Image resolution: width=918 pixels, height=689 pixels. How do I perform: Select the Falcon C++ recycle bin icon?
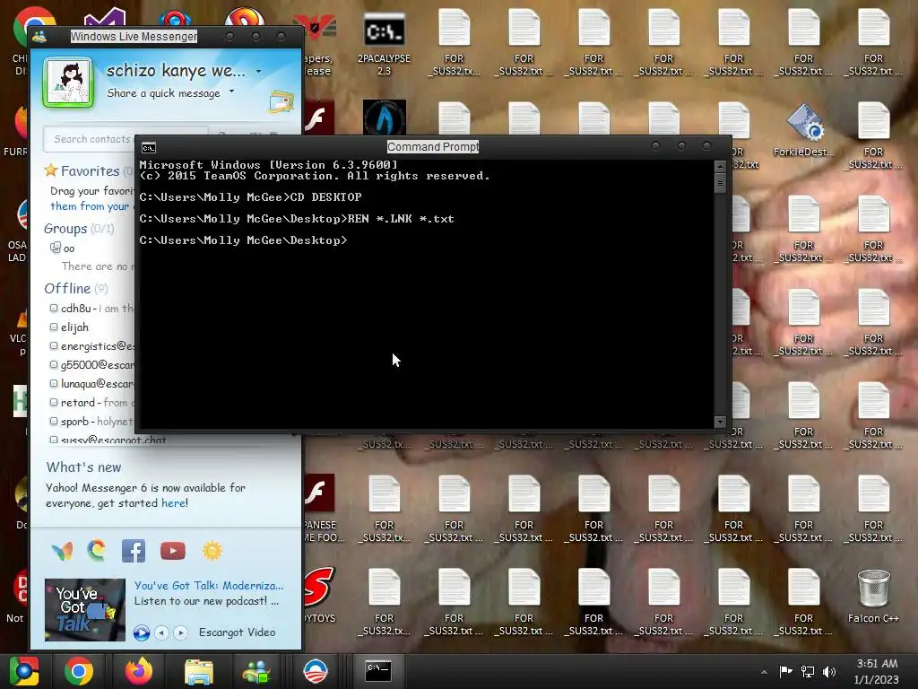[x=873, y=596]
